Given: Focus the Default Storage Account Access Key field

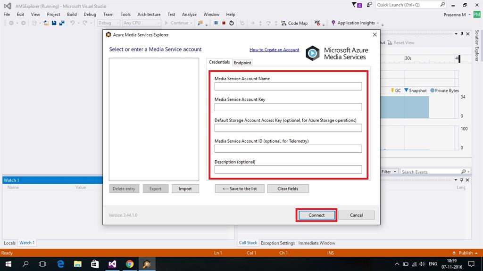Looking at the screenshot, I should (x=288, y=128).
